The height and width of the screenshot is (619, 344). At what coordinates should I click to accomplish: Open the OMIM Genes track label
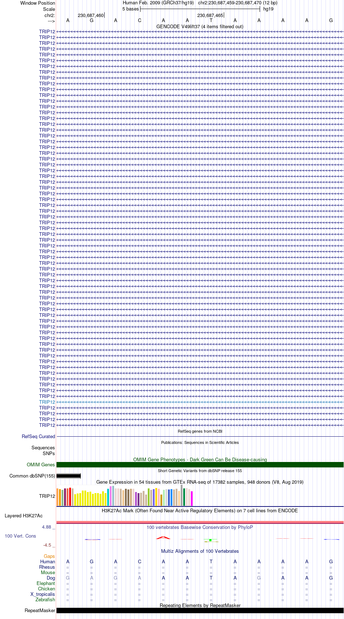coord(41,465)
